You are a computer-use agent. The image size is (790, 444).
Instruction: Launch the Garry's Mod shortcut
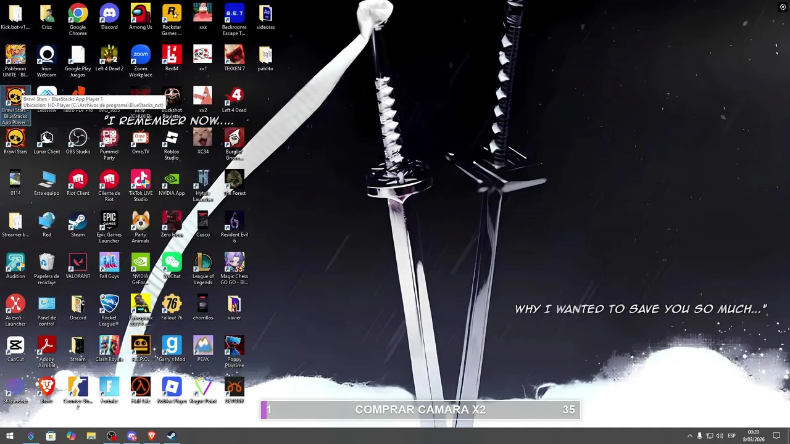click(x=172, y=348)
